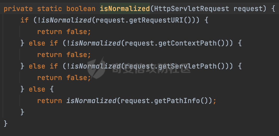Click the final else keyword
The width and height of the screenshot is (279, 136).
pyautogui.click(x=37, y=89)
